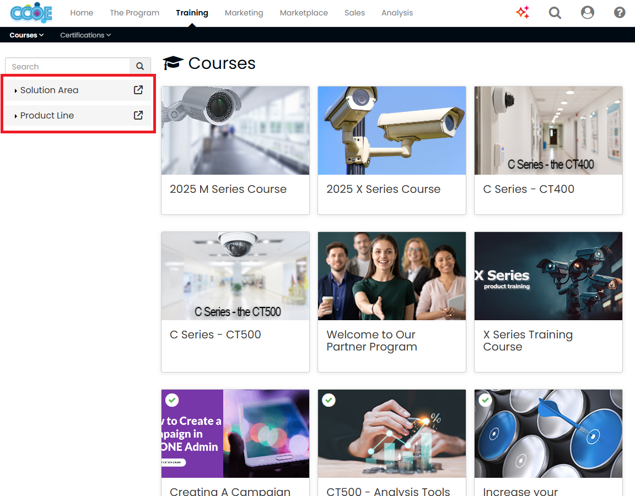The width and height of the screenshot is (635, 496).
Task: Click the completion checkmark on CT500 - Analysis Tools
Action: pos(329,400)
